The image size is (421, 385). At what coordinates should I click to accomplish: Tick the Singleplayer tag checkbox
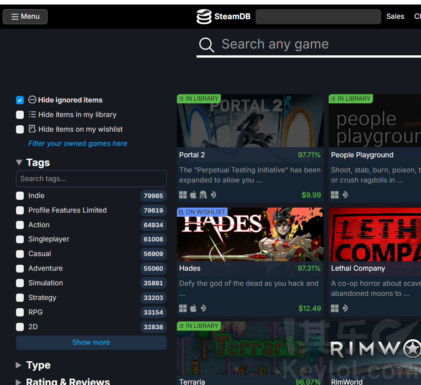(x=20, y=239)
